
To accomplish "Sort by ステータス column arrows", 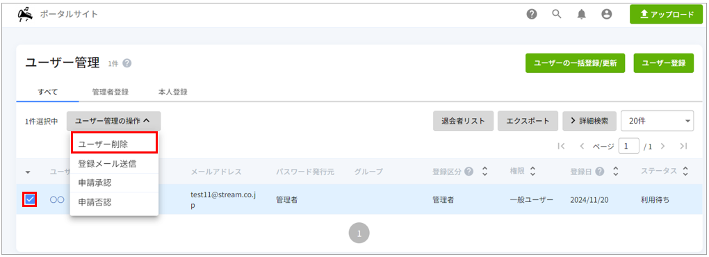I will [685, 172].
